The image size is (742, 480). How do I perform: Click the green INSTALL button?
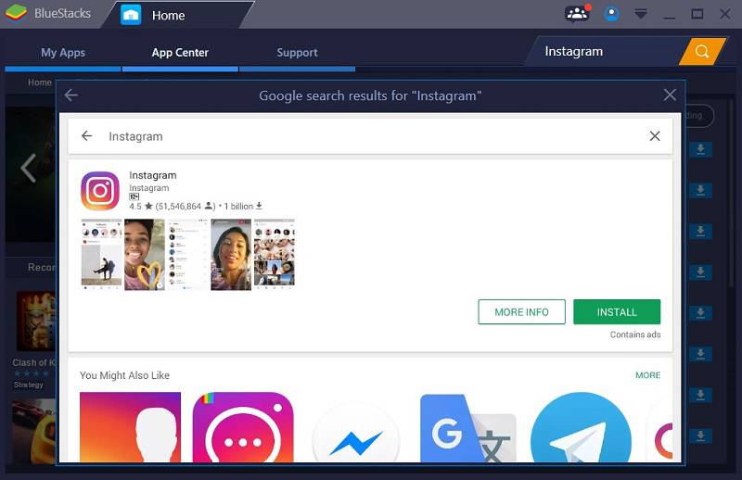[617, 312]
